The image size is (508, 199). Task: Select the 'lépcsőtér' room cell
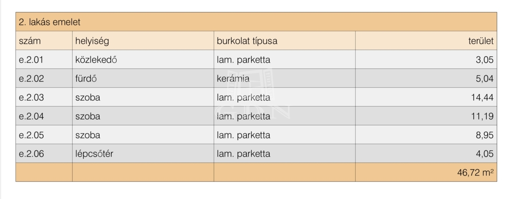coord(94,154)
